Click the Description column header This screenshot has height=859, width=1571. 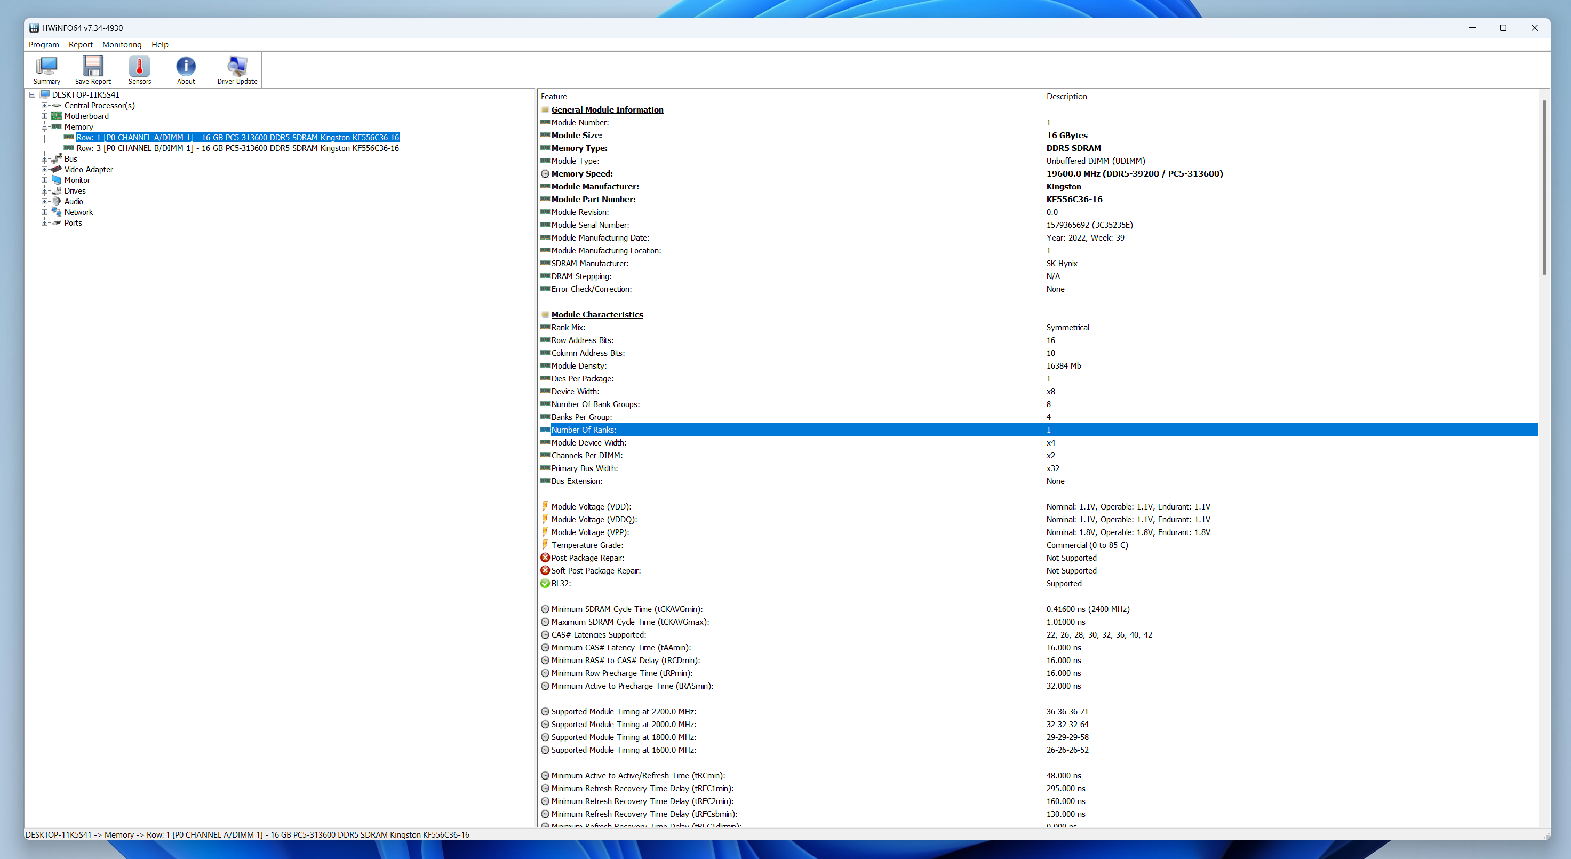1290,97
